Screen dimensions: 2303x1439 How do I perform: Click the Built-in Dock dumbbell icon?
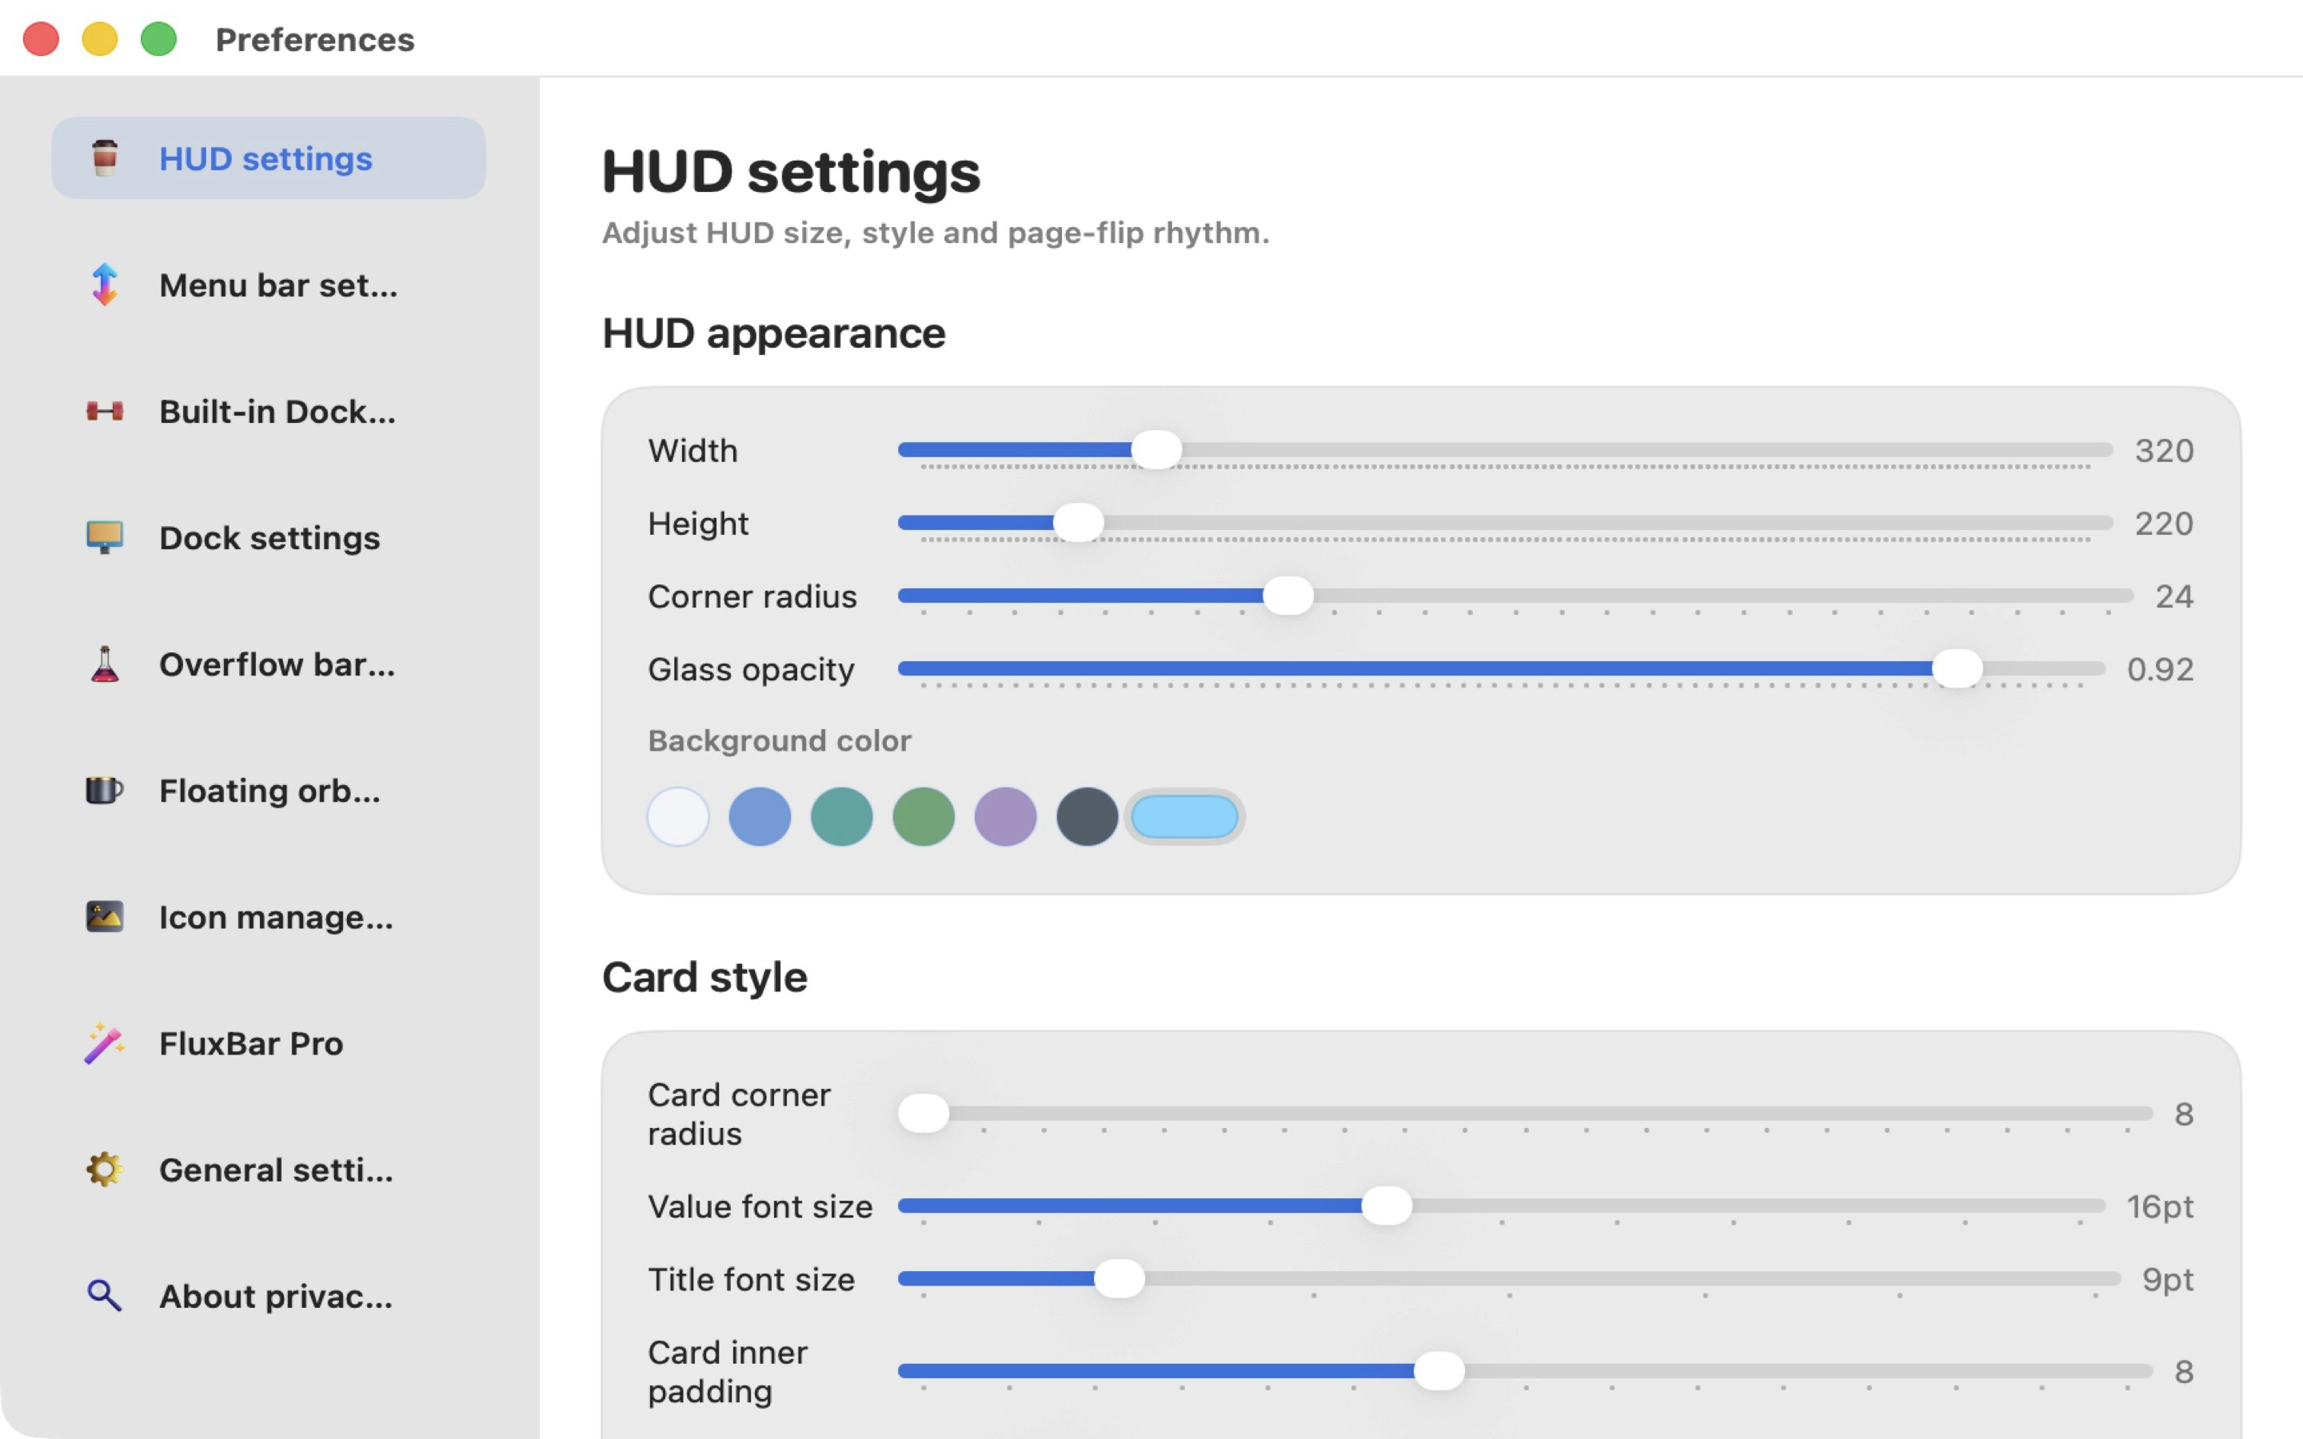[x=105, y=411]
